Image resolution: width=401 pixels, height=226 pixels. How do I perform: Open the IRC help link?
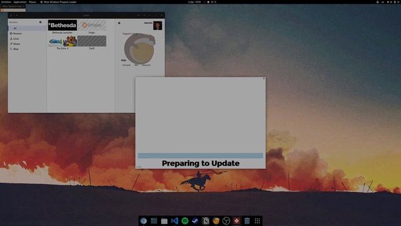136,65
